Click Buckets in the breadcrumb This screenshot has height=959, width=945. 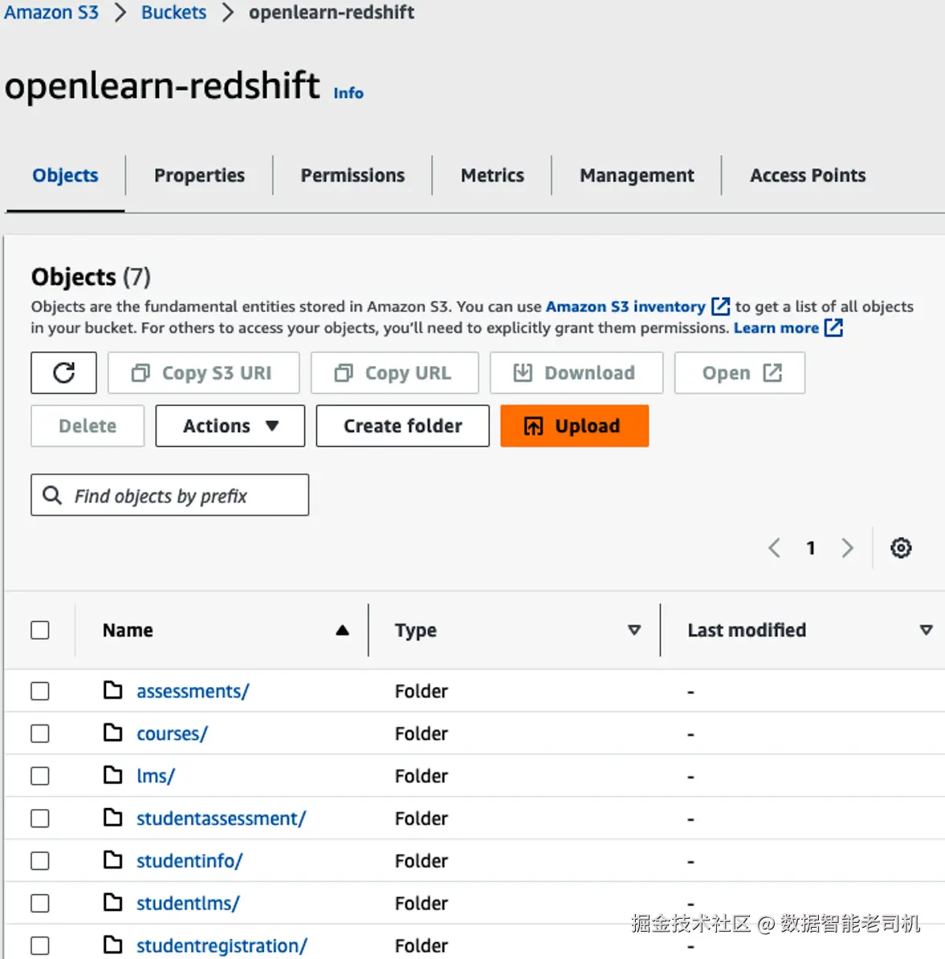point(173,12)
